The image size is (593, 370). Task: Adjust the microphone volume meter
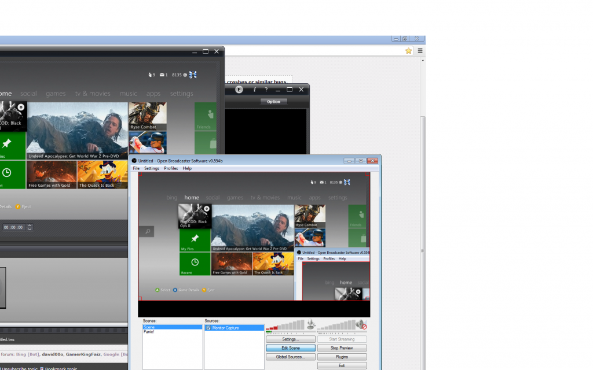pyautogui.click(x=285, y=325)
